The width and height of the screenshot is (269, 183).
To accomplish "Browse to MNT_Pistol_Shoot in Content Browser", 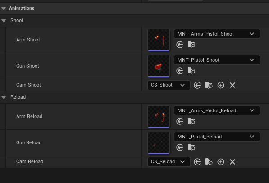I will (191, 71).
